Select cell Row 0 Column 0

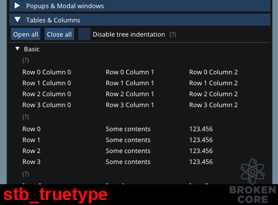tap(47, 72)
